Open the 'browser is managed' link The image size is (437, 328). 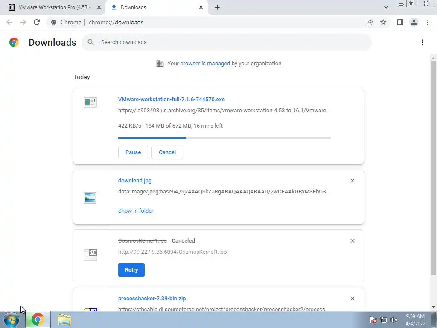point(205,63)
